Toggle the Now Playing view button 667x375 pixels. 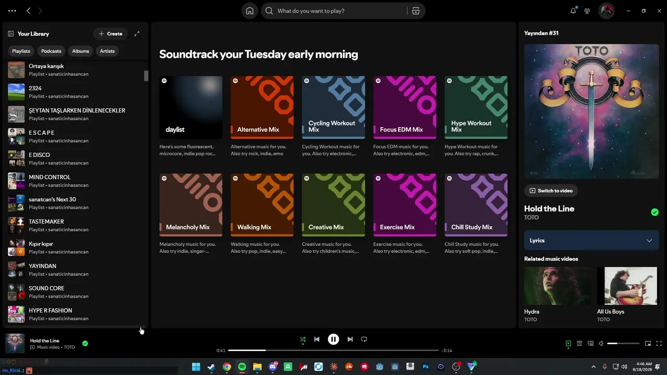pos(568,344)
